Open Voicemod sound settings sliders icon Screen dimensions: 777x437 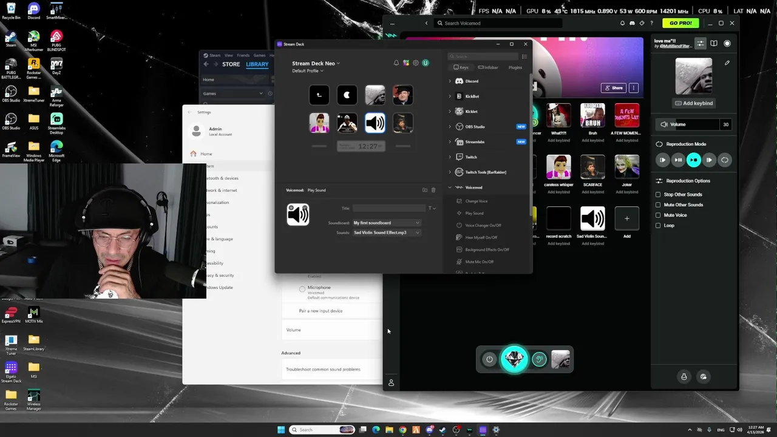click(x=701, y=44)
